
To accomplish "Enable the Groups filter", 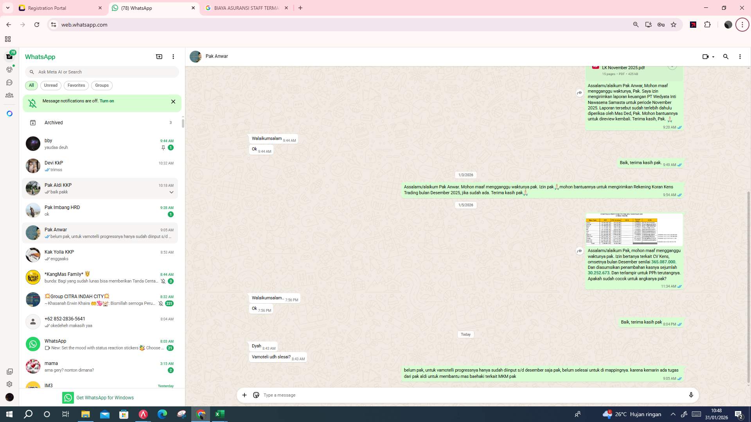I will click(102, 85).
